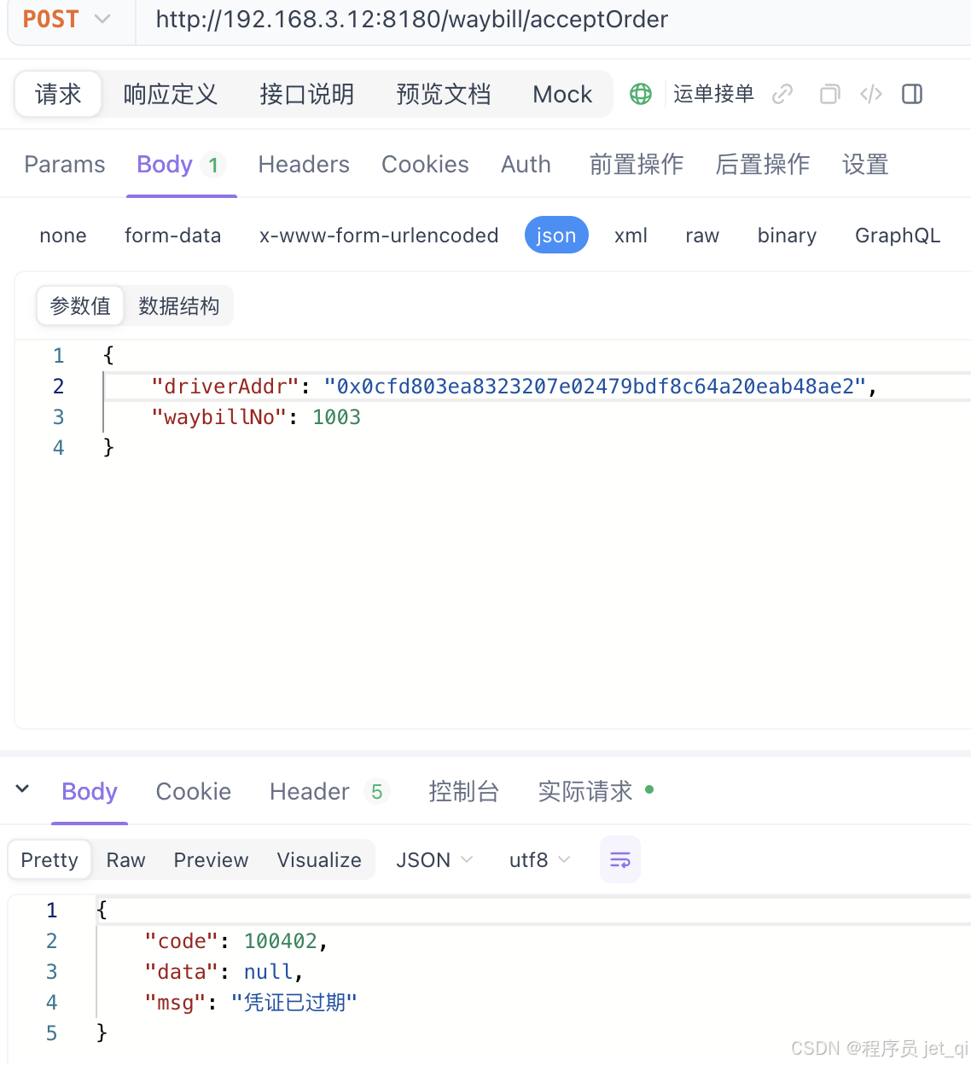Open the 控制台 tab
Screen dimensions: 971x1065
pyautogui.click(x=464, y=792)
